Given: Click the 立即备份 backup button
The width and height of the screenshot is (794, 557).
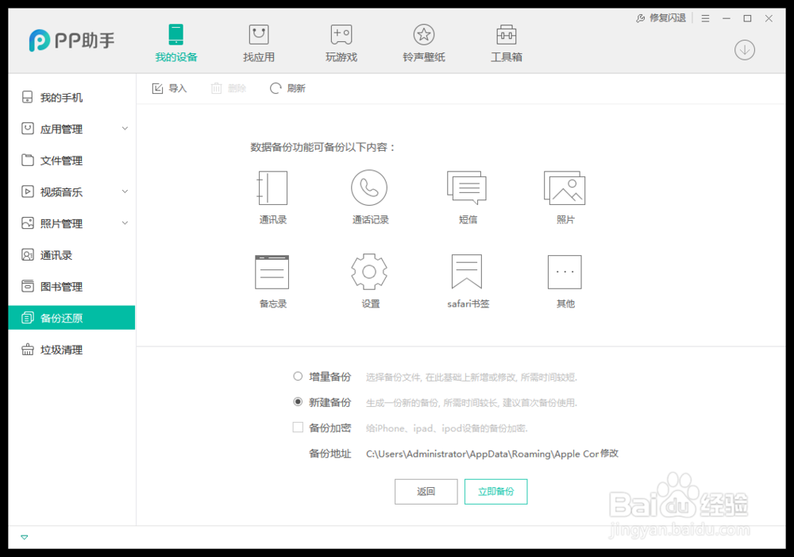Looking at the screenshot, I should click(495, 491).
